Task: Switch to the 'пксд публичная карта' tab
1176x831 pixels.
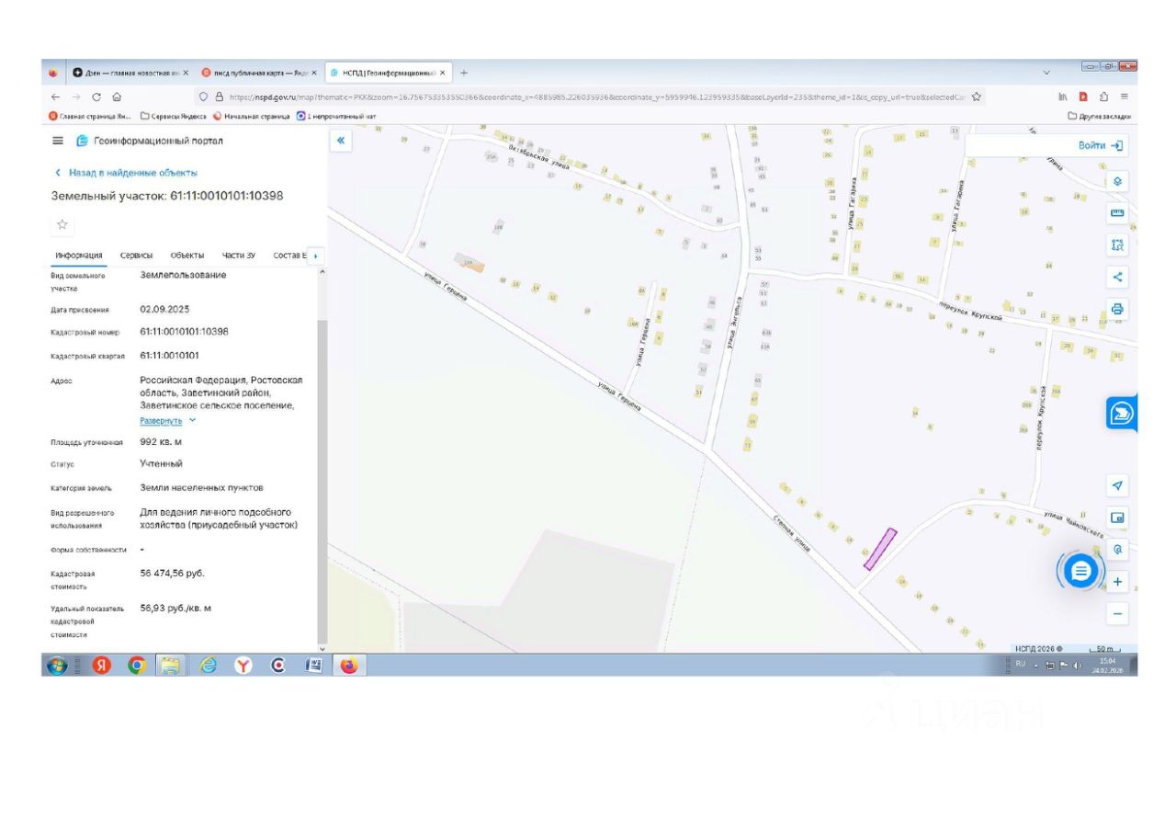Action: (x=259, y=73)
